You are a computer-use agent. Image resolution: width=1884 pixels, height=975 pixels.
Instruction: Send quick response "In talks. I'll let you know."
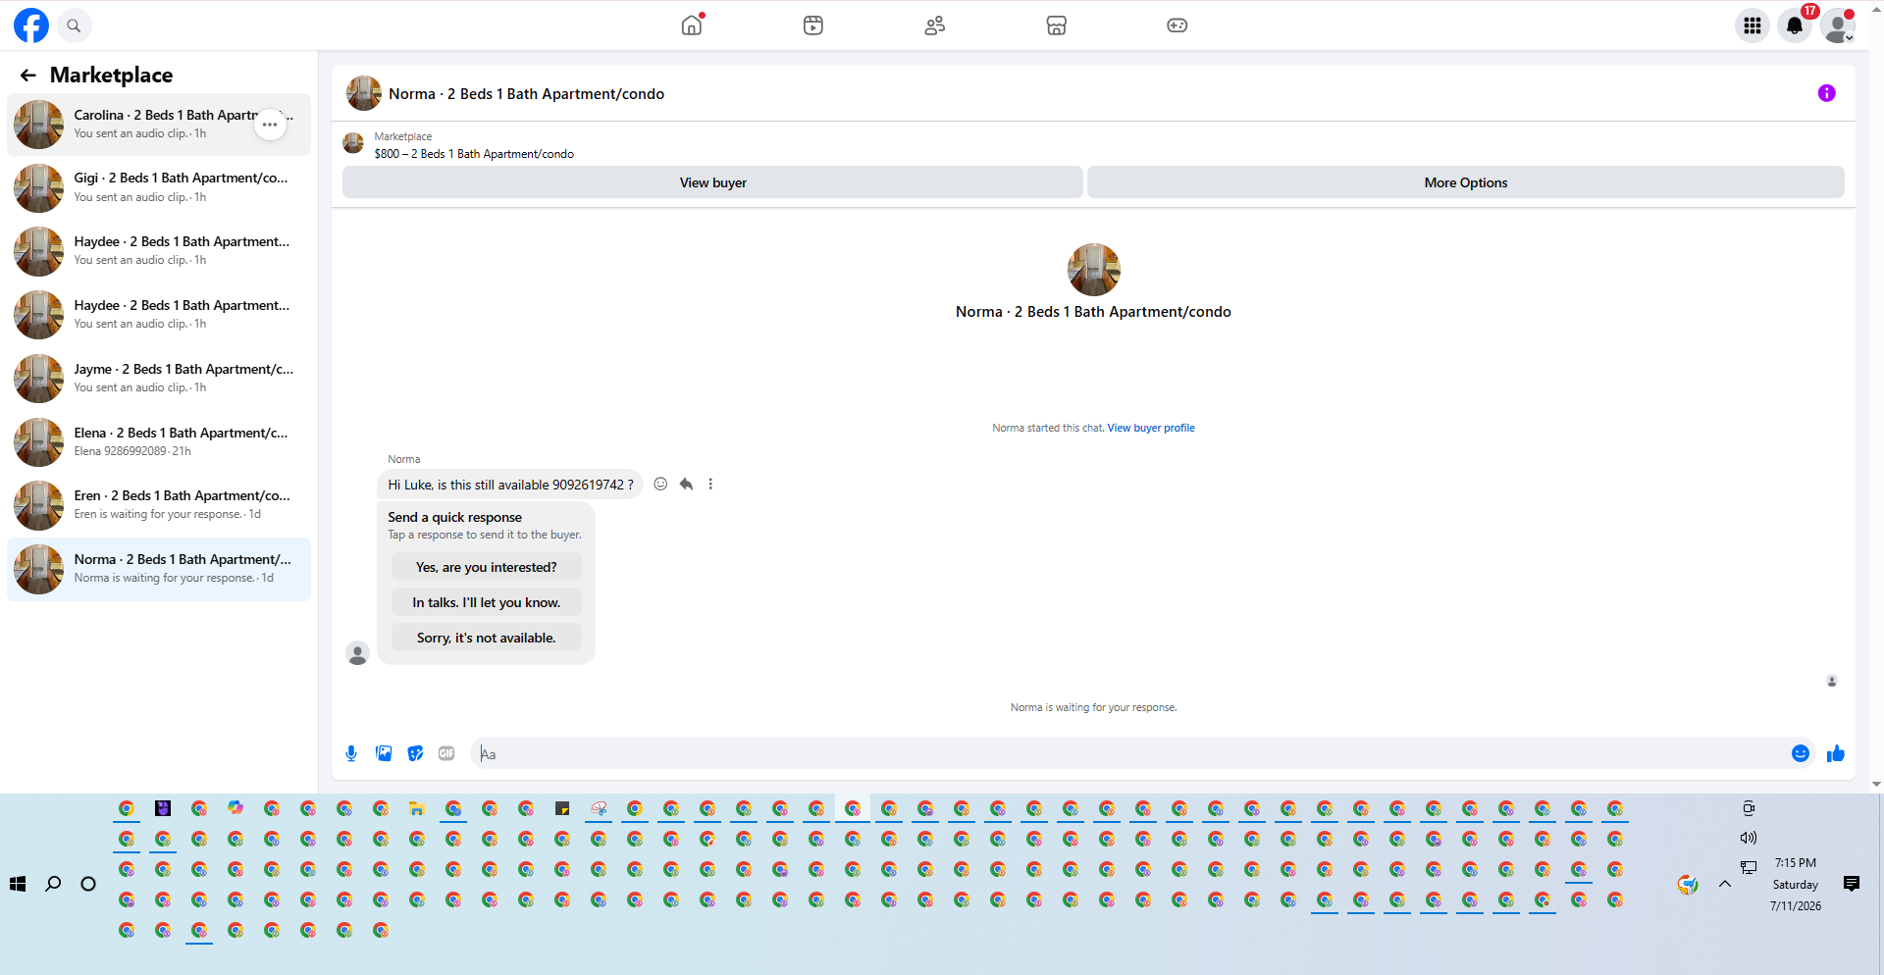(486, 602)
